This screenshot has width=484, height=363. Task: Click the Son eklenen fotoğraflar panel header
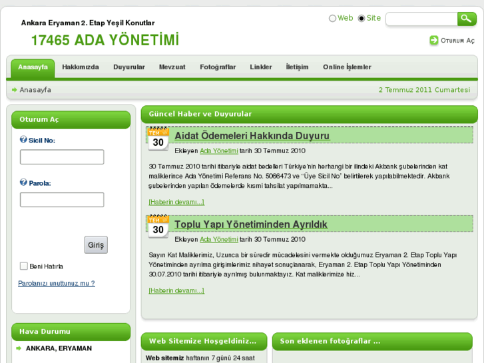tap(372, 342)
